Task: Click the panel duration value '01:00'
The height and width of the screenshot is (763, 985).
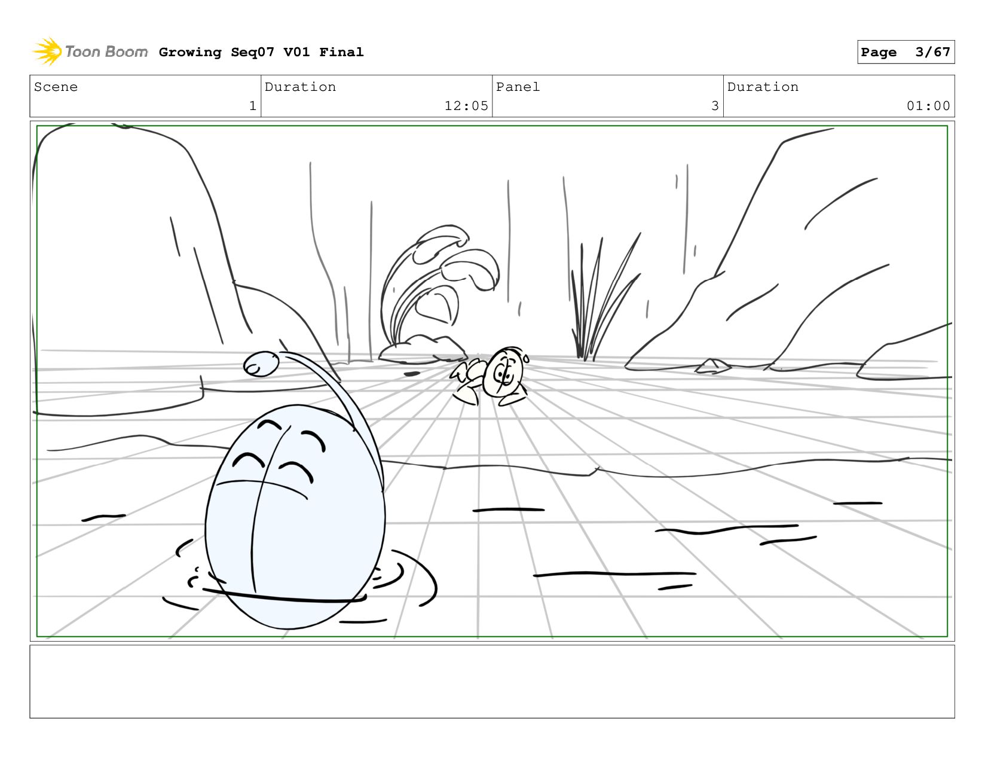Action: (928, 106)
